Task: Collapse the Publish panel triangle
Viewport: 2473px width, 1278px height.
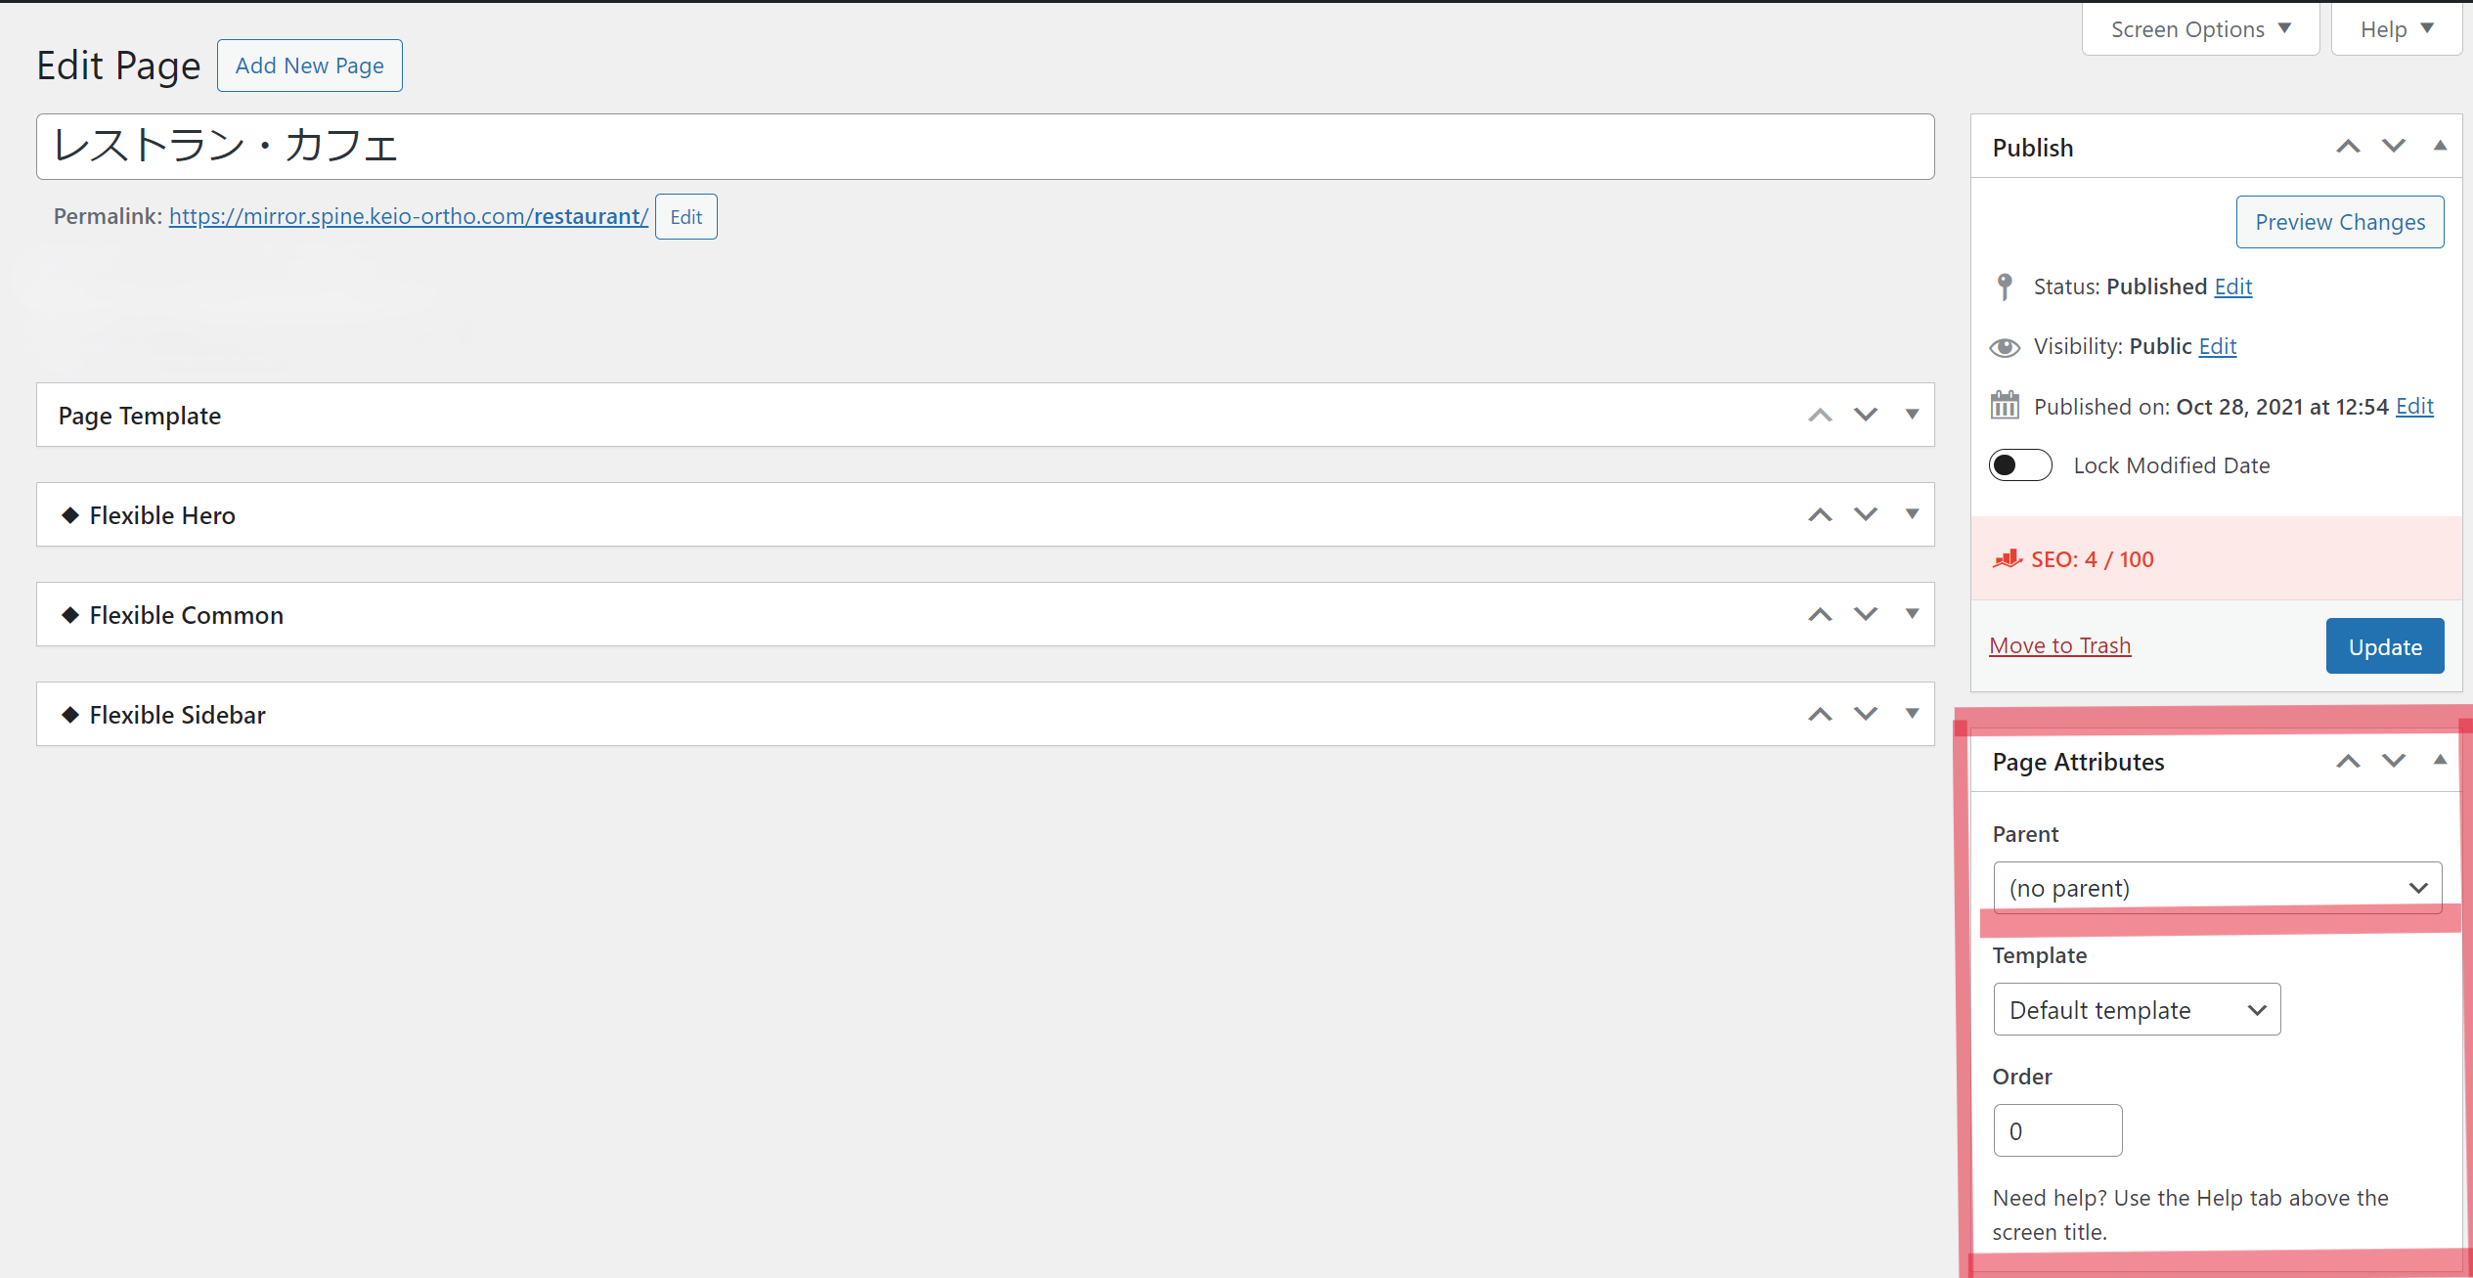Action: coord(2440,146)
